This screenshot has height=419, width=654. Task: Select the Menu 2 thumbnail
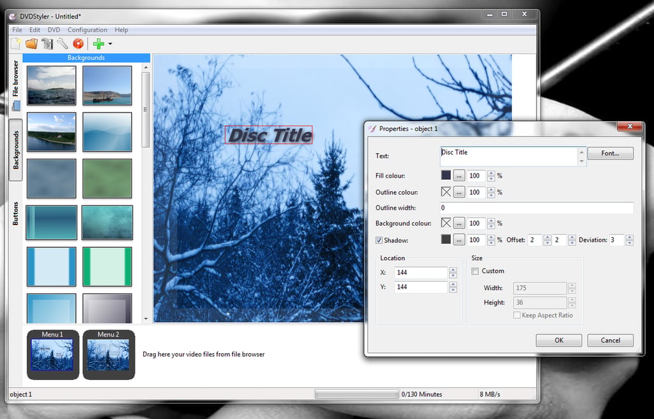[109, 355]
